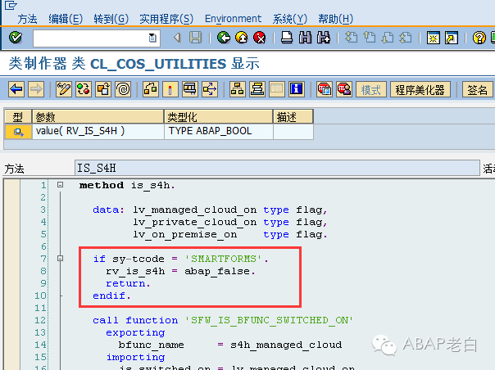Image resolution: width=495 pixels, height=370 pixels.
Task: Collapse the method block at line 1
Action: (x=61, y=185)
